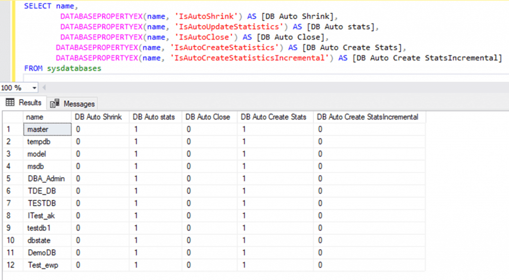Image resolution: width=509 pixels, height=280 pixels.
Task: Click the name column header
Action: click(35, 117)
